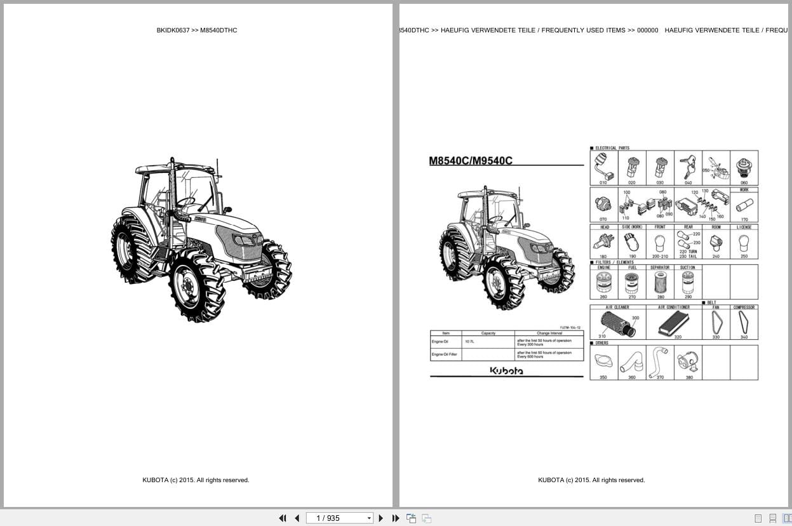Click the Engine Oil Filter table row
Viewport: 792px width, 526px height.
(x=506, y=354)
